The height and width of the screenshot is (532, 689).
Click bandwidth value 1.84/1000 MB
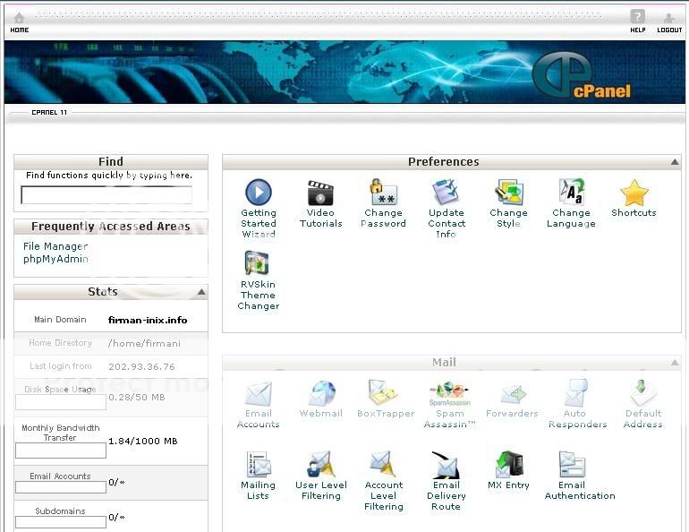pyautogui.click(x=143, y=441)
